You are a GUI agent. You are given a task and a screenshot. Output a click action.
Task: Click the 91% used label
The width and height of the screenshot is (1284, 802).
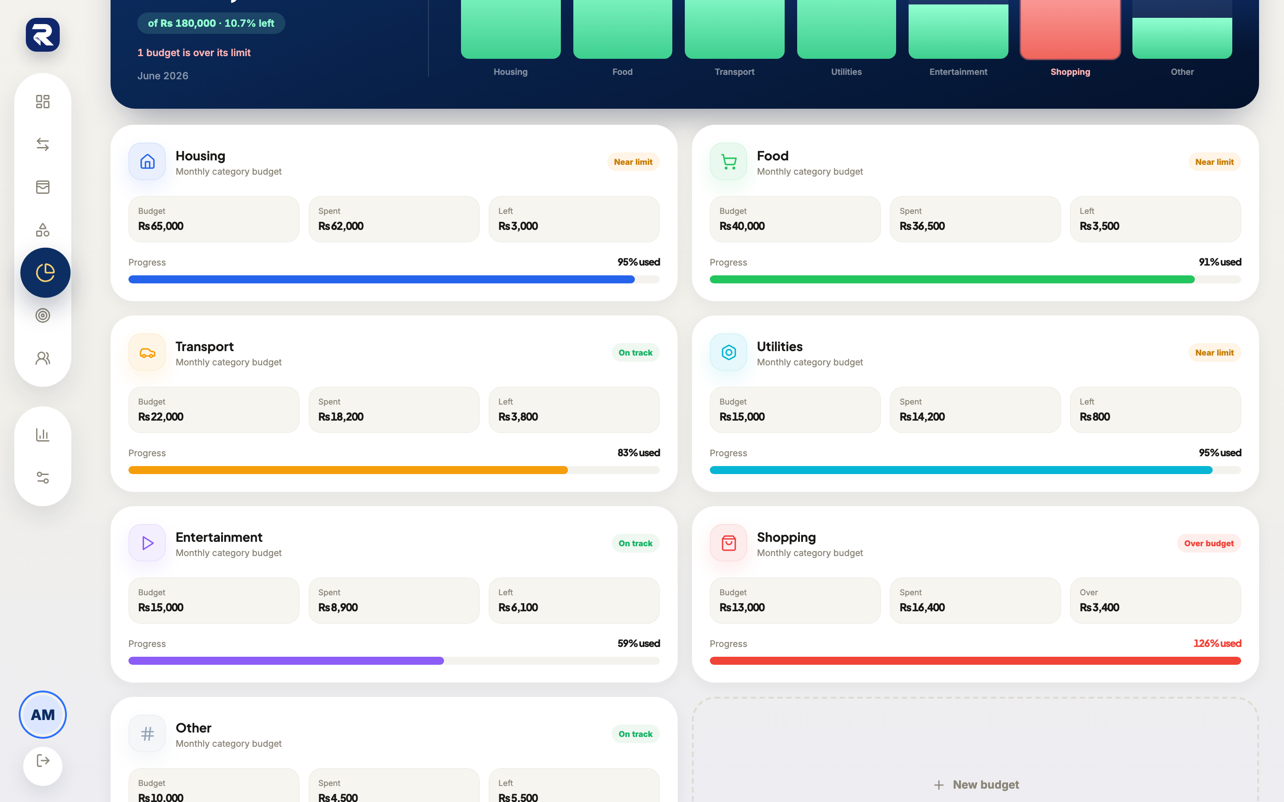[x=1220, y=262]
